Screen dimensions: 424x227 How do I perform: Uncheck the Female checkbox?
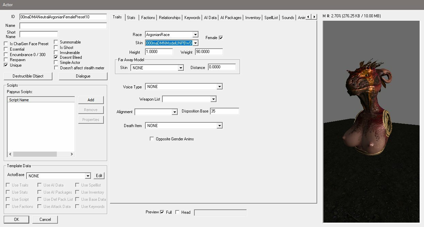click(x=221, y=38)
